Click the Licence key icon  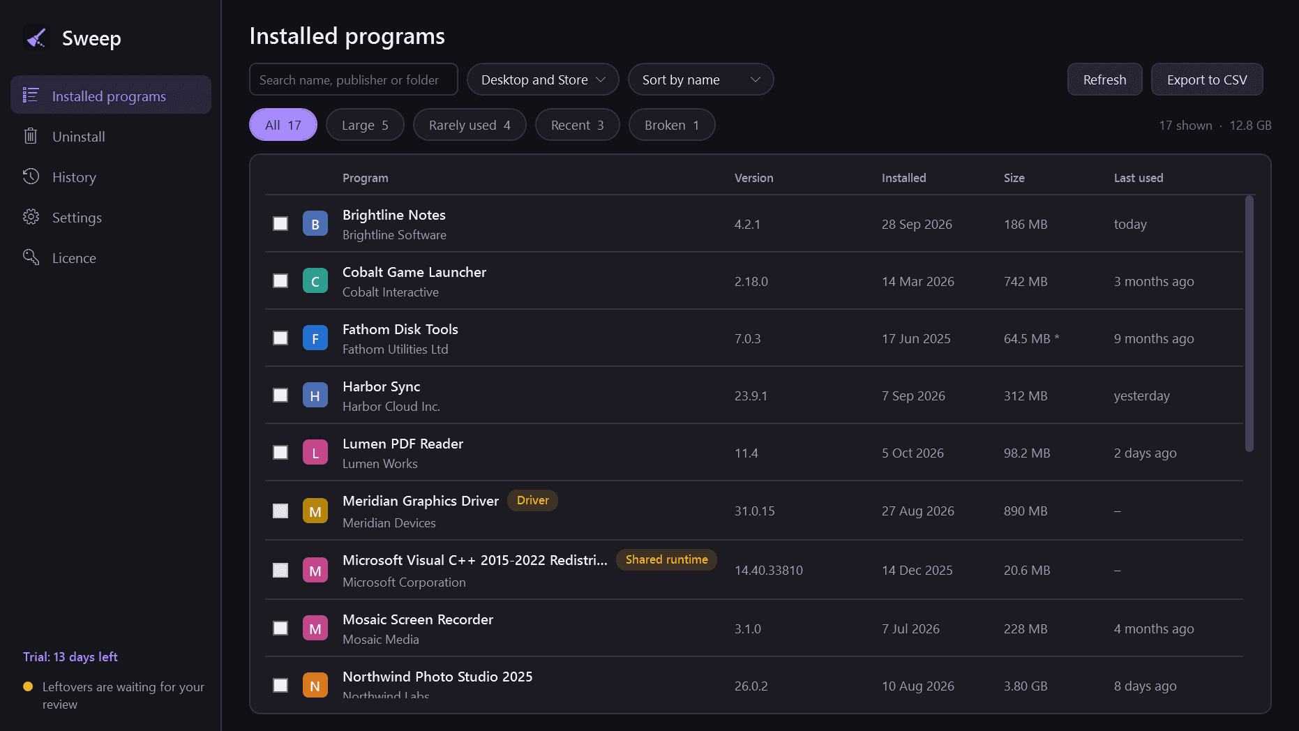point(31,257)
